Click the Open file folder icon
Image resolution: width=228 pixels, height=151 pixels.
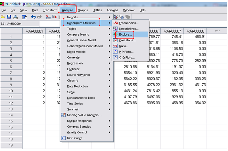[3, 17]
